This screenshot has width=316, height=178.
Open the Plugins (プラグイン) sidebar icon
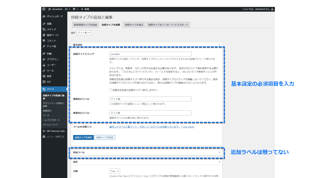[44, 59]
